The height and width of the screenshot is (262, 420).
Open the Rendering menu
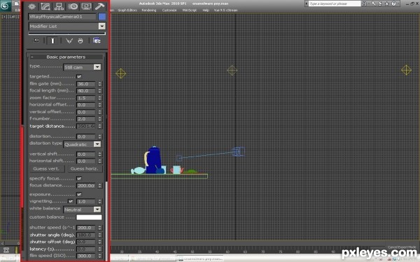149,10
